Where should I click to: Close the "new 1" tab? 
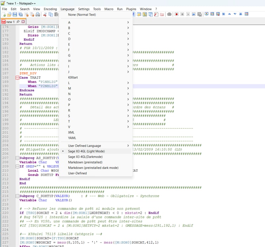click(23, 22)
